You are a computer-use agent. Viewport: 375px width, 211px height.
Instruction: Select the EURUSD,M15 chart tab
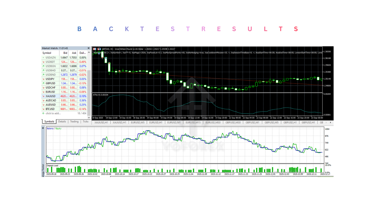[193, 122]
